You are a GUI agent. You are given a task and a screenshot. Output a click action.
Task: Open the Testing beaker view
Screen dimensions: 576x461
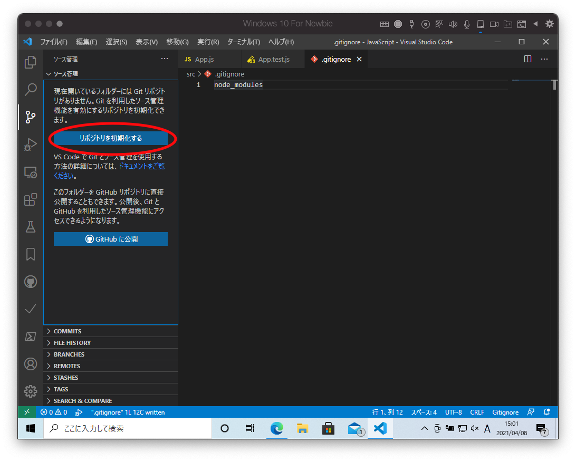31,227
